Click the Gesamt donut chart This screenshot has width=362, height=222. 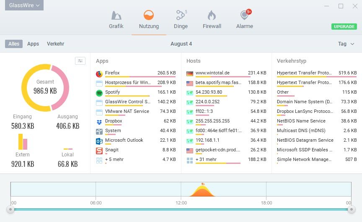point(45,88)
